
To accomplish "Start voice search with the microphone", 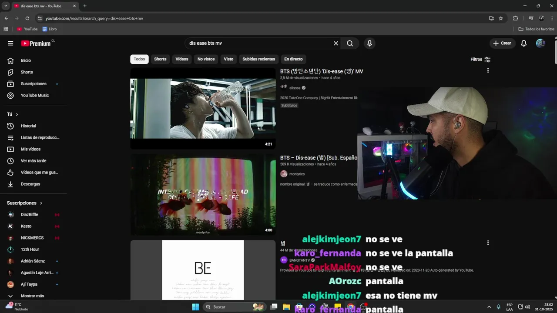I will coord(369,43).
